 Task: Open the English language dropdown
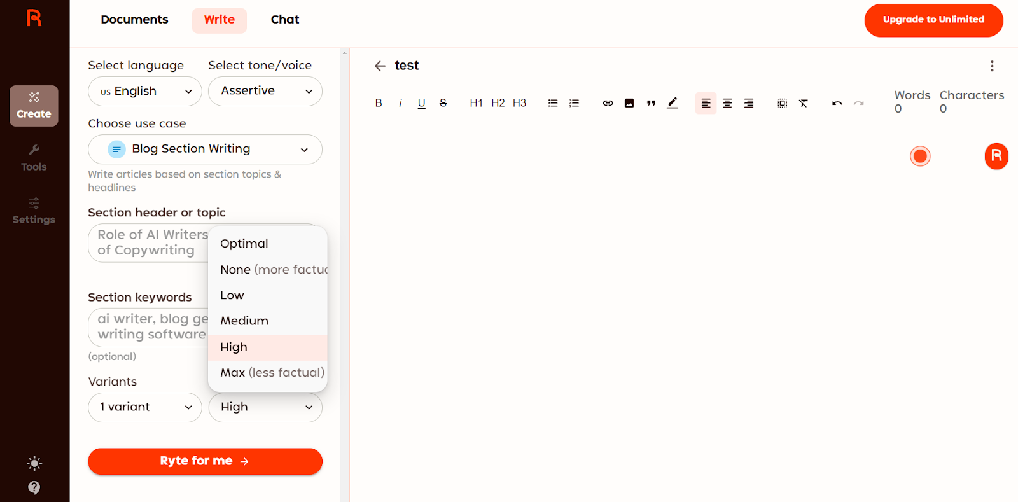(145, 91)
